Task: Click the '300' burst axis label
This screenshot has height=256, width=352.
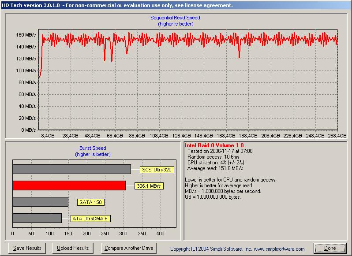Action: click(x=123, y=234)
